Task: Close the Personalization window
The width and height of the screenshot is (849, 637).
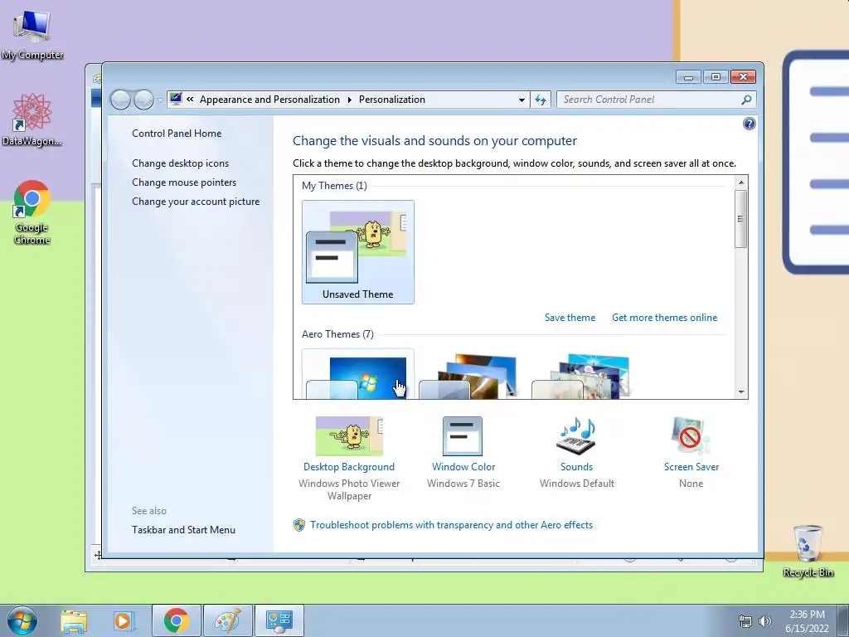Action: [743, 77]
